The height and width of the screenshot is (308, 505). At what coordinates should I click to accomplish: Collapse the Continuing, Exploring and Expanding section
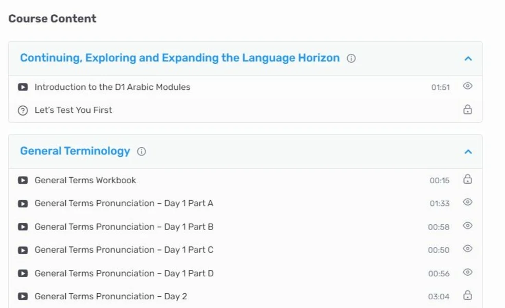(x=469, y=59)
